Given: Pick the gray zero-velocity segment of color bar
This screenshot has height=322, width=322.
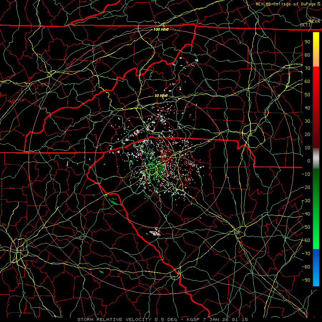Looking at the screenshot, I should pos(316,158).
